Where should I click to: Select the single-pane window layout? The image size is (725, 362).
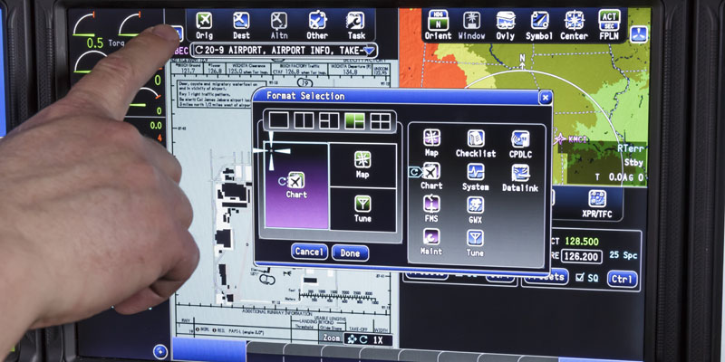click(277, 119)
